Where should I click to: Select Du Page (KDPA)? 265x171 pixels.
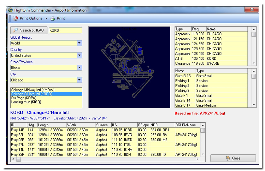click(x=46, y=98)
